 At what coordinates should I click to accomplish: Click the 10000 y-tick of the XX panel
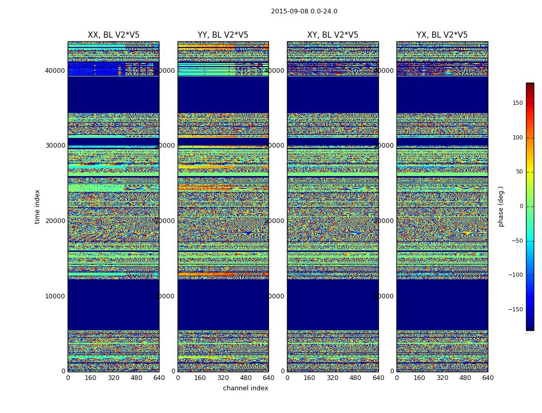pyautogui.click(x=55, y=296)
